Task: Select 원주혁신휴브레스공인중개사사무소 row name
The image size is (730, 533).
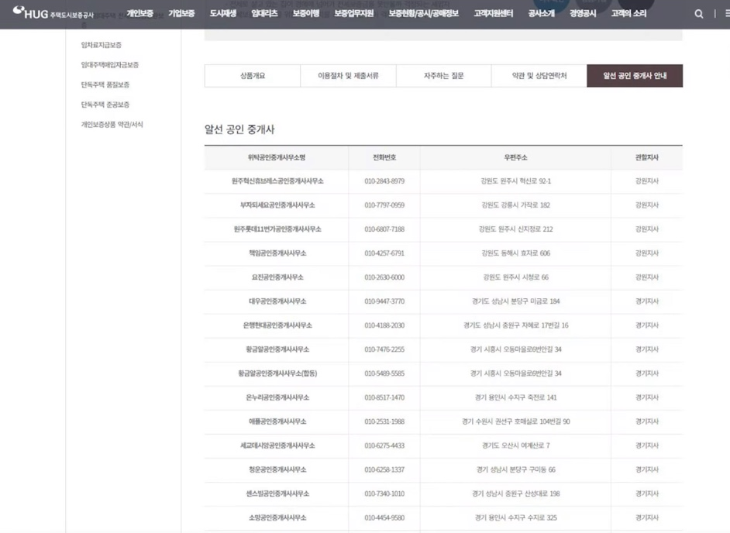Action: pos(277,181)
